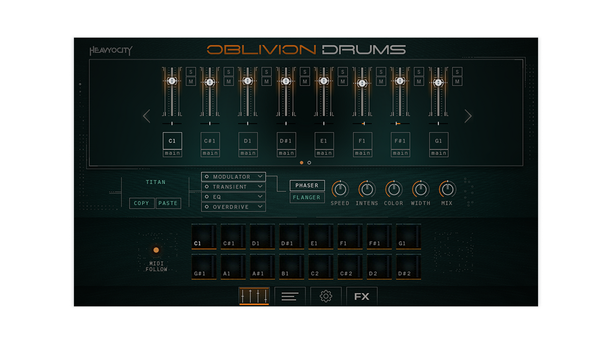
Task: Mute the D#1 channel
Action: [304, 82]
